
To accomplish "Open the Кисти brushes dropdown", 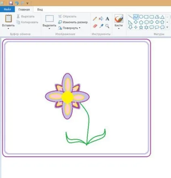I will [119, 29].
